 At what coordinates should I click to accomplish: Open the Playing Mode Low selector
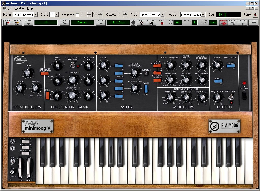click(213, 22)
